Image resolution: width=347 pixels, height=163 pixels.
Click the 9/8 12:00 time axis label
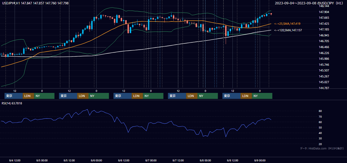[x=232, y=161]
